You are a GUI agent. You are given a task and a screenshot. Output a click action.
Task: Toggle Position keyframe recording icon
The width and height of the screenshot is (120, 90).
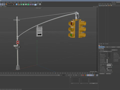pos(87,75)
